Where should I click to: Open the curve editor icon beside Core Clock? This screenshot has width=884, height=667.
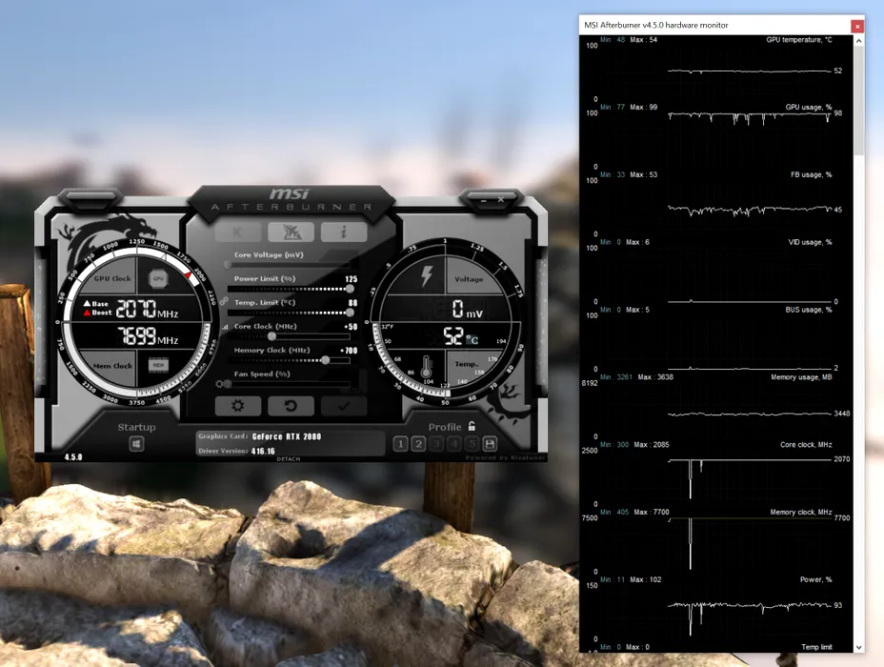pos(226,327)
